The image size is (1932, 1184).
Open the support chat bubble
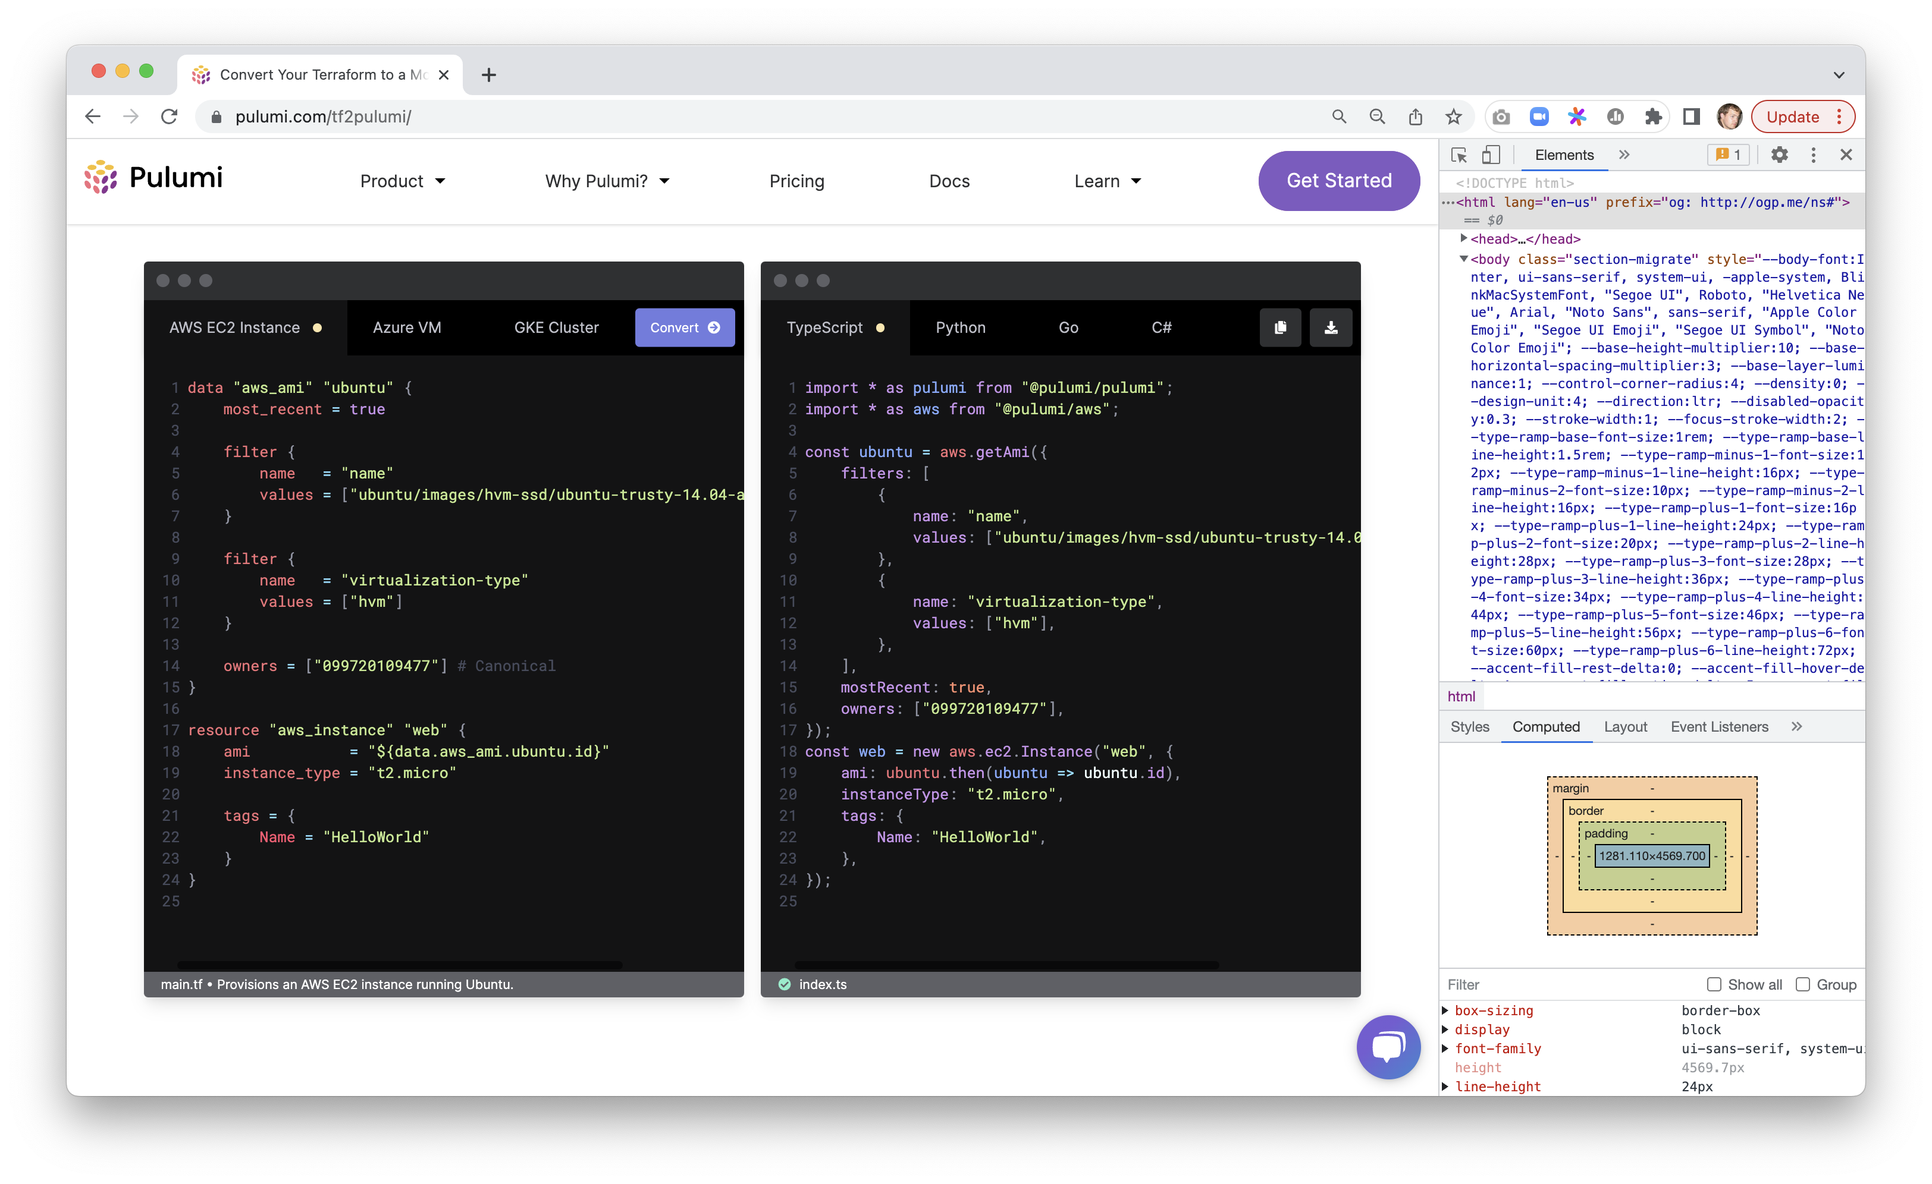(x=1388, y=1047)
